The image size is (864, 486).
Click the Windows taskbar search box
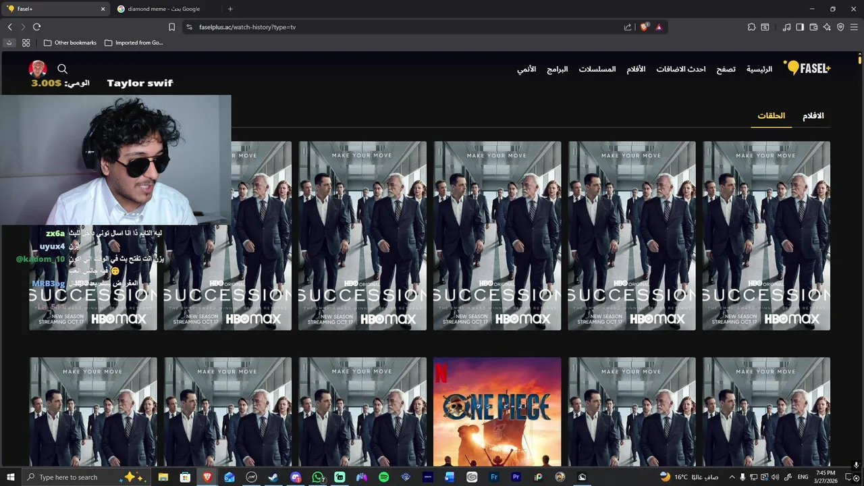(86, 477)
